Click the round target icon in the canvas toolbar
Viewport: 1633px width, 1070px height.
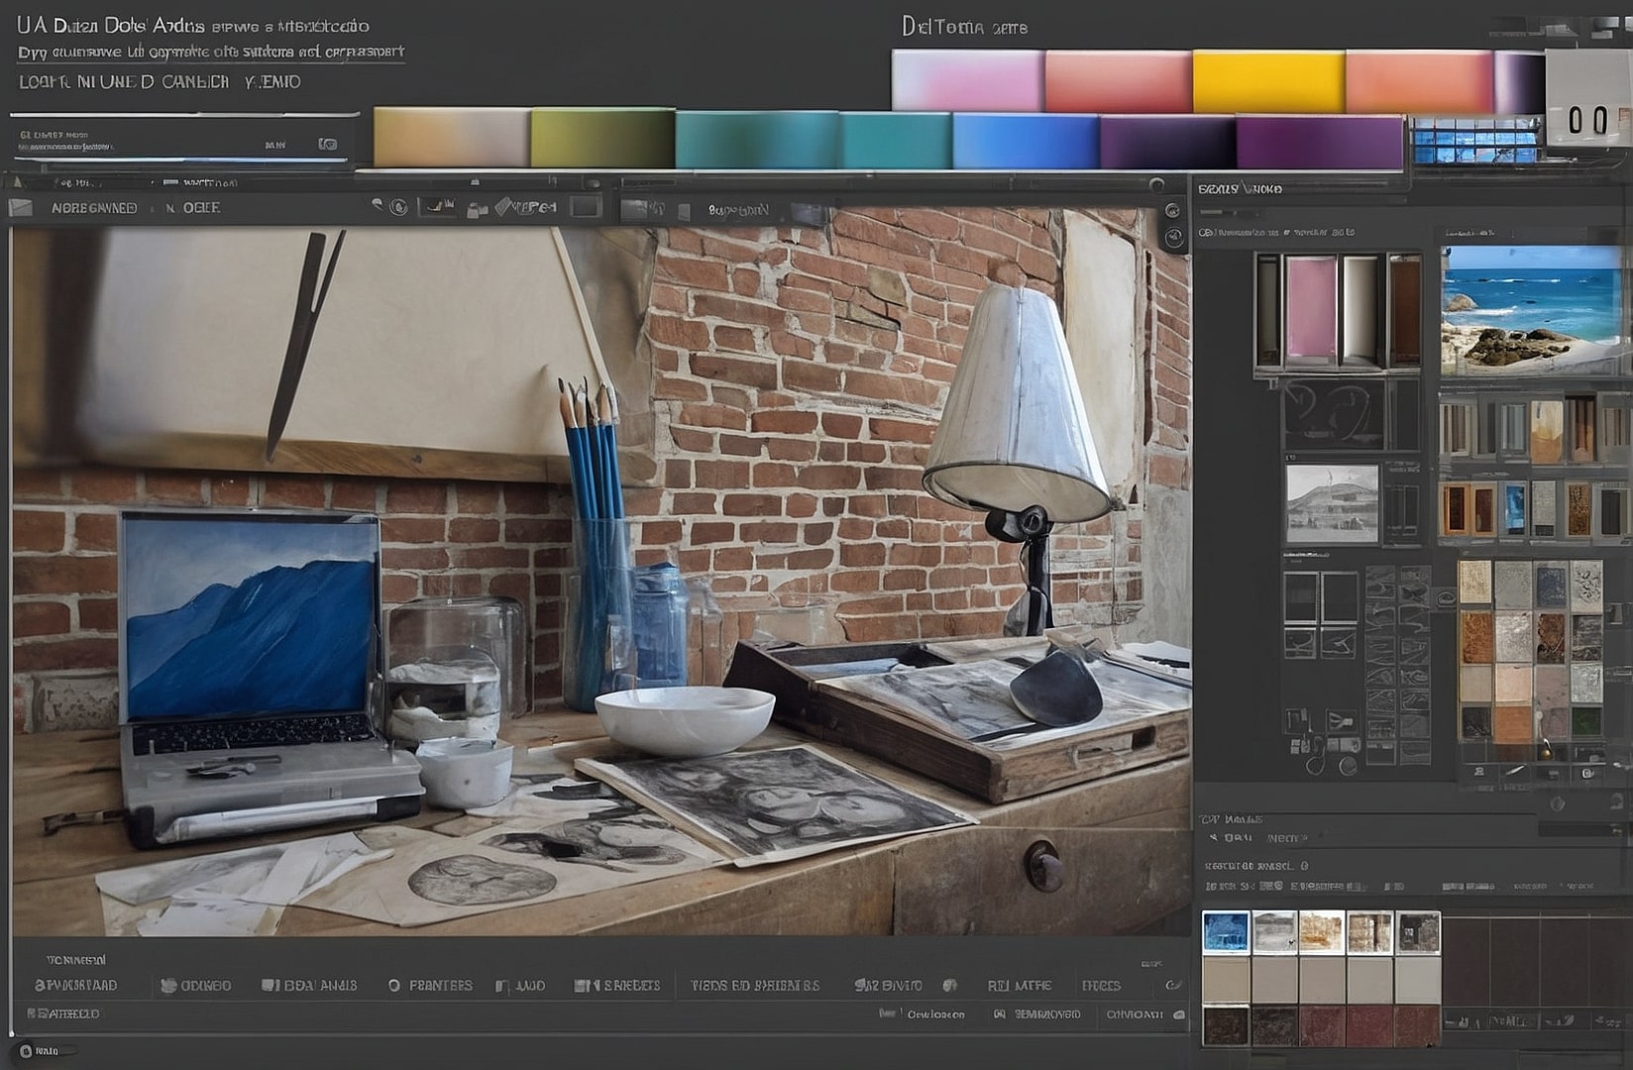pos(398,207)
